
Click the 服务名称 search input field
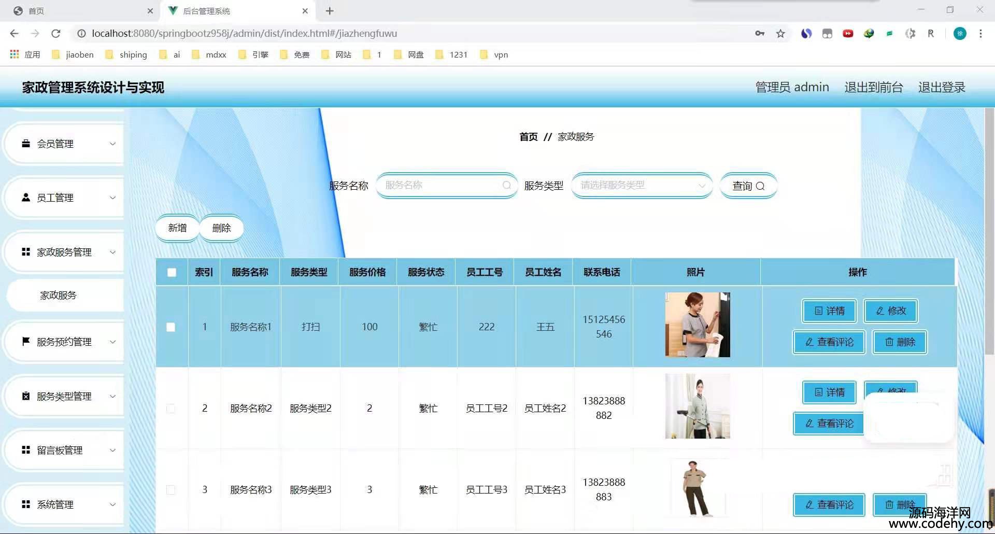click(x=447, y=186)
